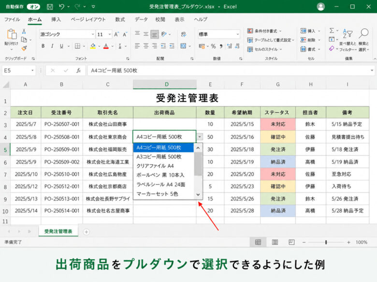This screenshot has height=282, width=377.
Task: Click the zoom in plus button
Action: point(348,242)
